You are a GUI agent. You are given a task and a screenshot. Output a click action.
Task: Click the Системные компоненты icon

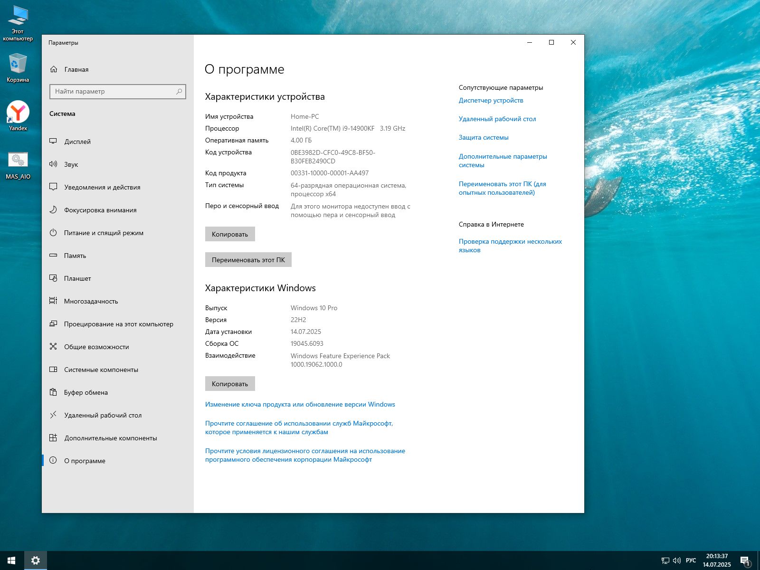click(x=53, y=370)
